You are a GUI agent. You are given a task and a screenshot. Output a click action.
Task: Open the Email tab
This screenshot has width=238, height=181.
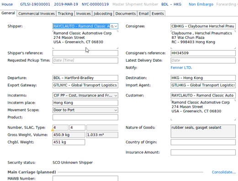[x=143, y=14]
